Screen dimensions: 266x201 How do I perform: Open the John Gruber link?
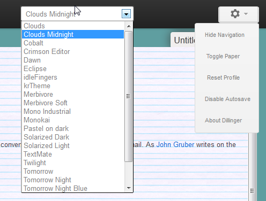(175, 144)
